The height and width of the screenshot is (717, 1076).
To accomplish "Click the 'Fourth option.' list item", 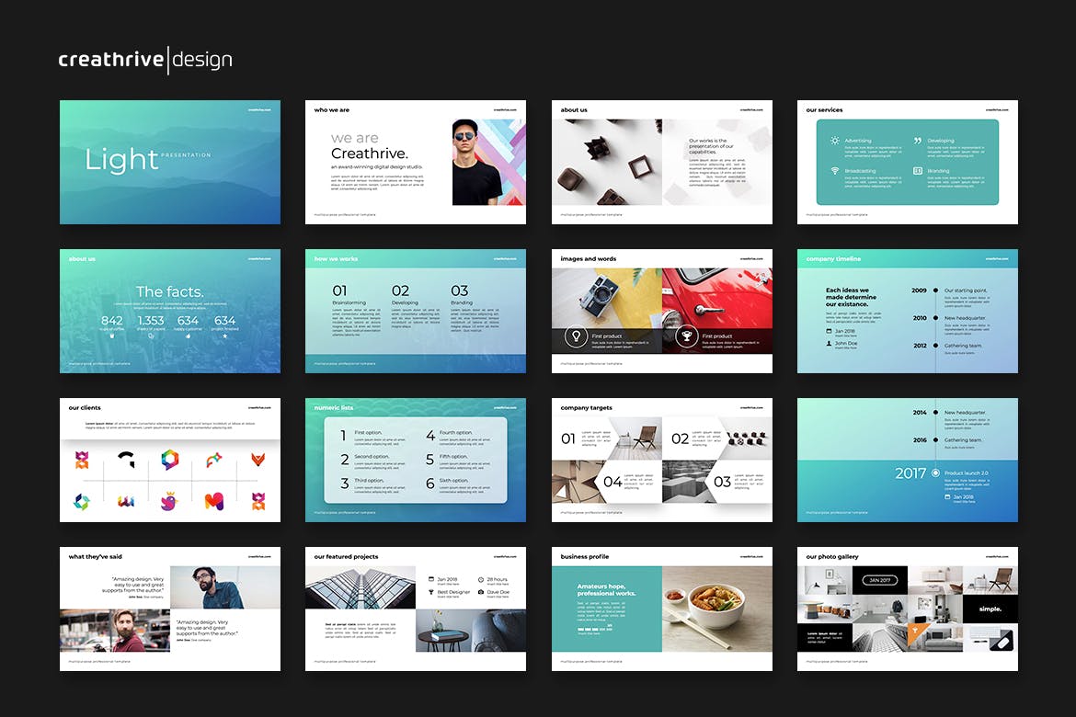I will tap(455, 433).
